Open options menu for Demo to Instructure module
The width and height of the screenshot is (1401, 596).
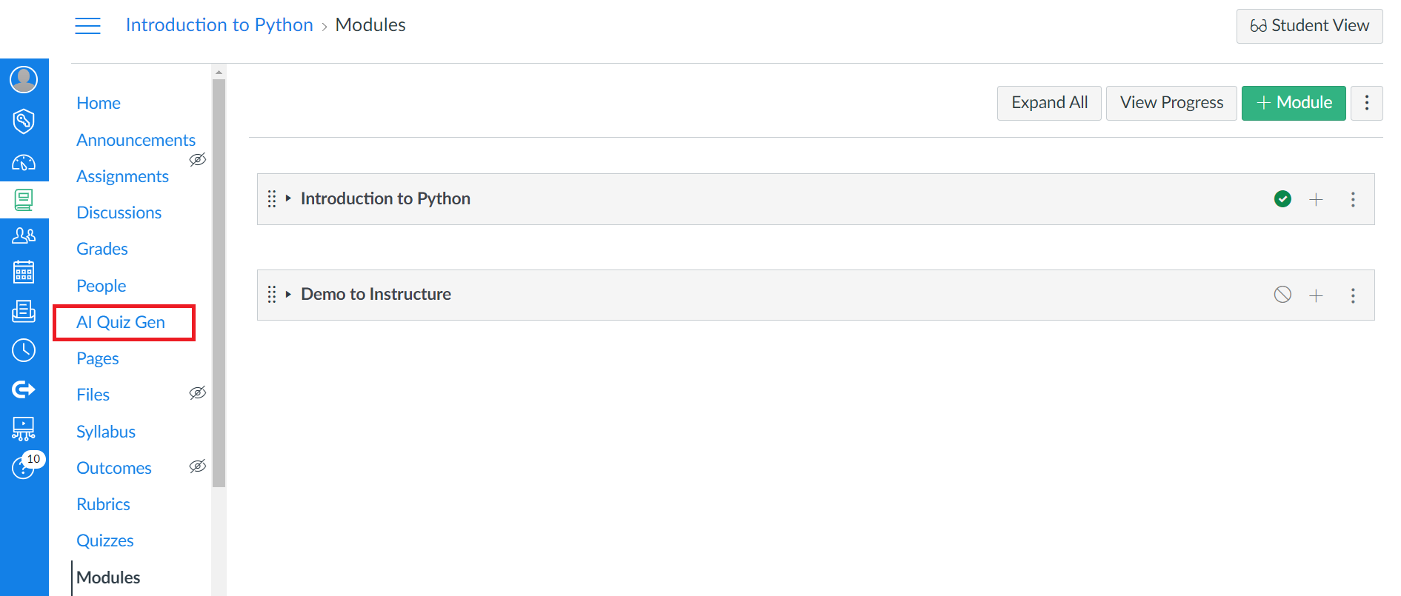click(1353, 295)
